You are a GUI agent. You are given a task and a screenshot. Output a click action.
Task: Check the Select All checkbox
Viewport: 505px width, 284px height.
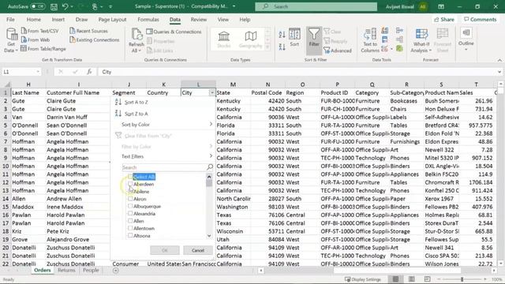click(130, 177)
